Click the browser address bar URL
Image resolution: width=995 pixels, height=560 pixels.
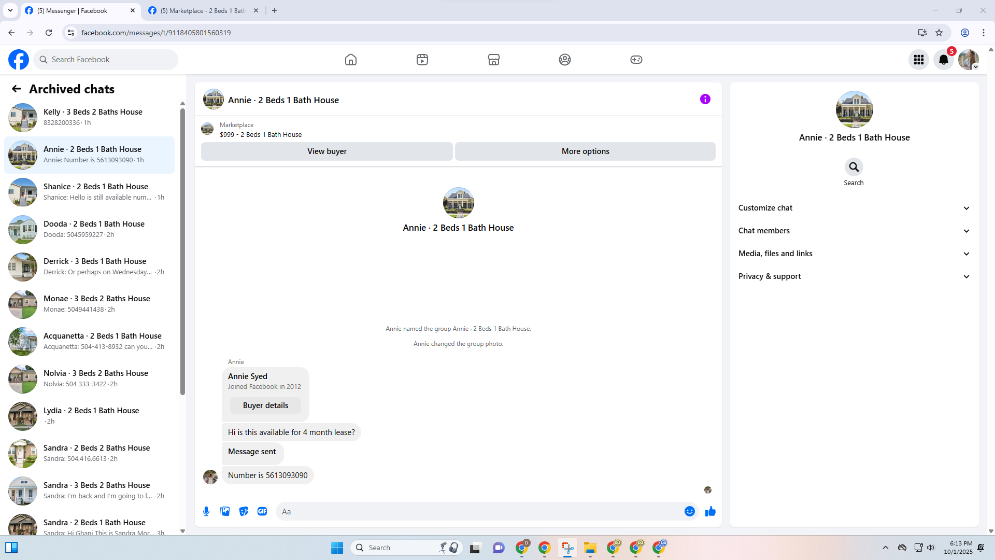pyautogui.click(x=156, y=33)
